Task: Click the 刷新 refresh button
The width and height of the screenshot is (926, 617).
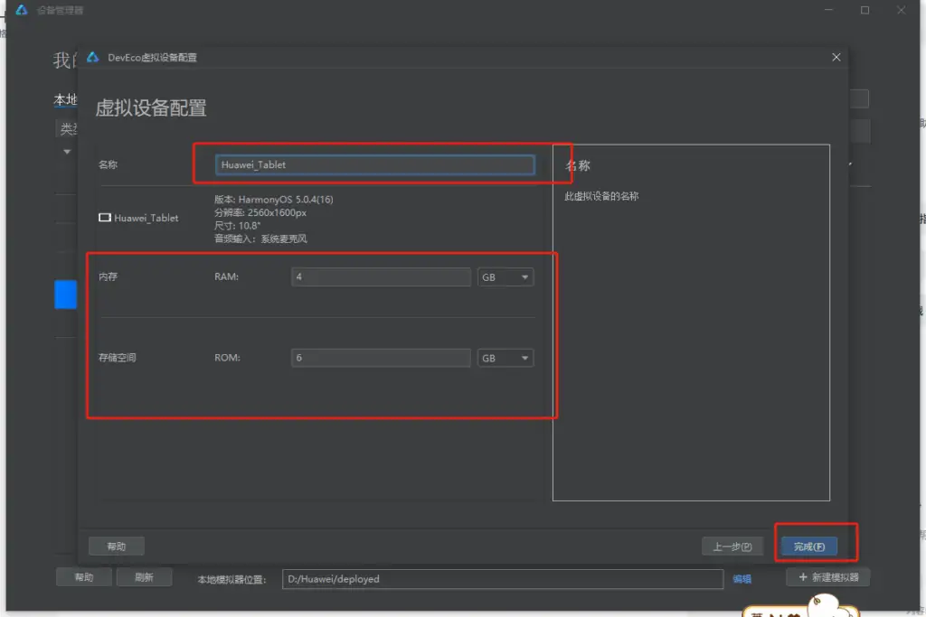Action: tap(144, 578)
